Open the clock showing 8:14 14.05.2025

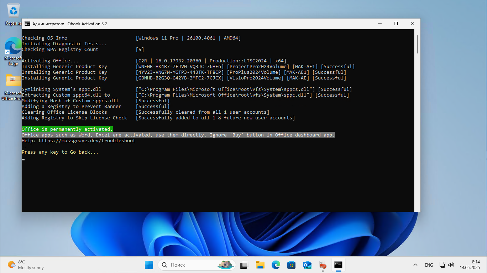(x=470, y=265)
